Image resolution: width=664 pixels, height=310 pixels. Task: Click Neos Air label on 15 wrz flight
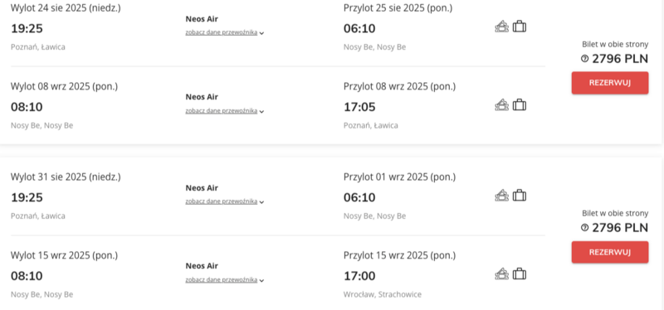click(x=202, y=266)
